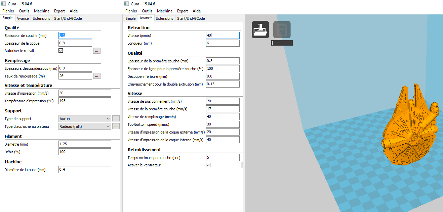Open retraction settings ellipsis button

[x=97, y=51]
